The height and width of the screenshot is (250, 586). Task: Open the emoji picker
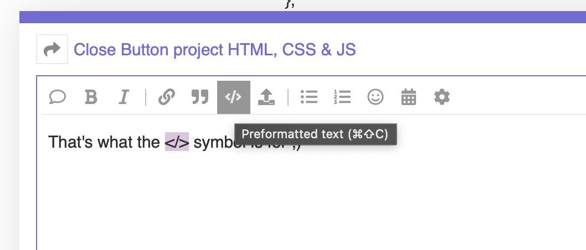click(376, 98)
